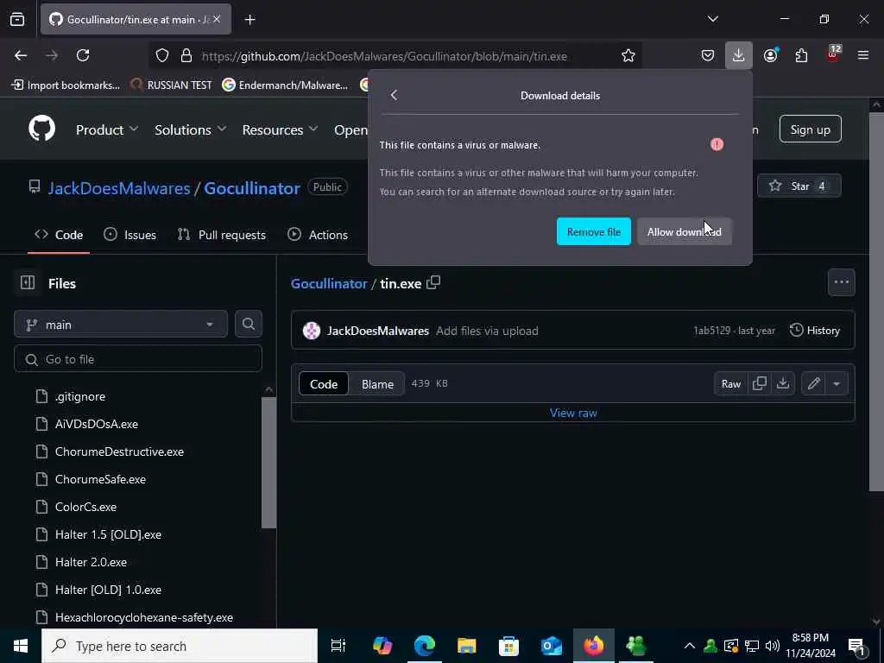Open the JackDoesMalwares owner link in the breadcrumb
The image size is (884, 663).
pyautogui.click(x=119, y=187)
